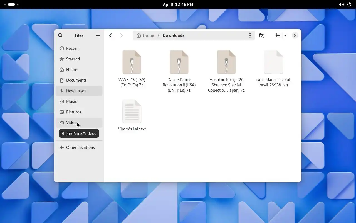
Task: Click file name "Vimm's Lair.txt"
Action: 132,129
